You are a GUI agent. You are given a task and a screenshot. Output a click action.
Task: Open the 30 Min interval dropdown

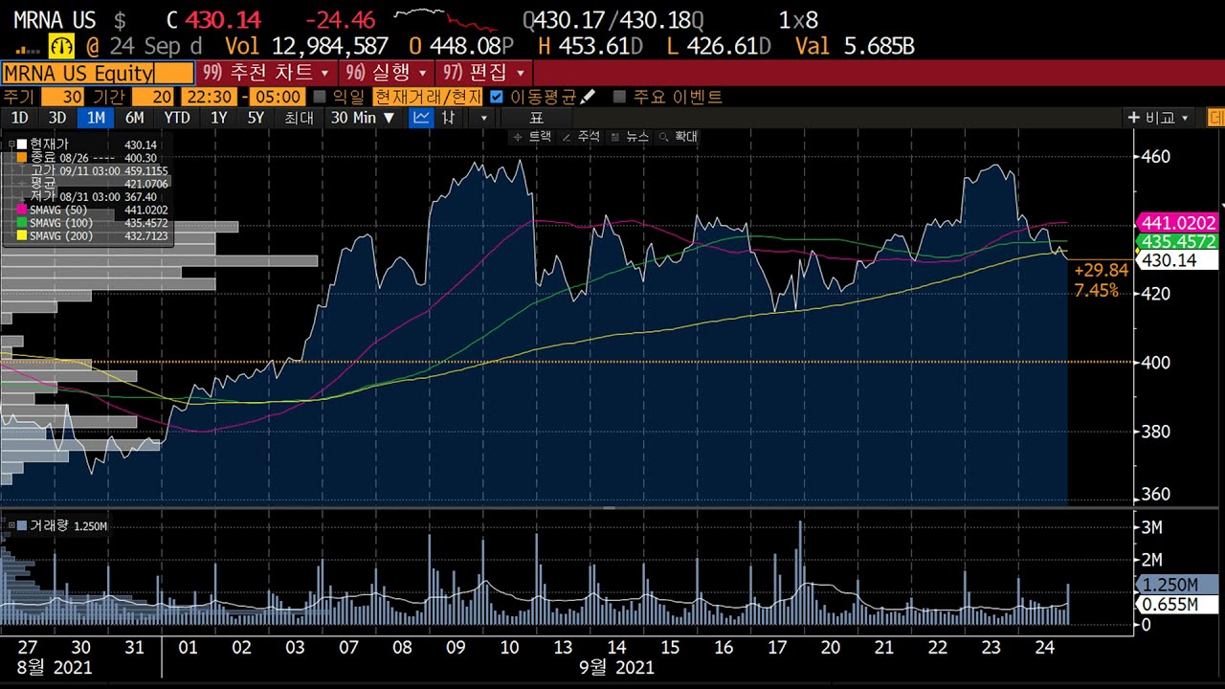(364, 118)
